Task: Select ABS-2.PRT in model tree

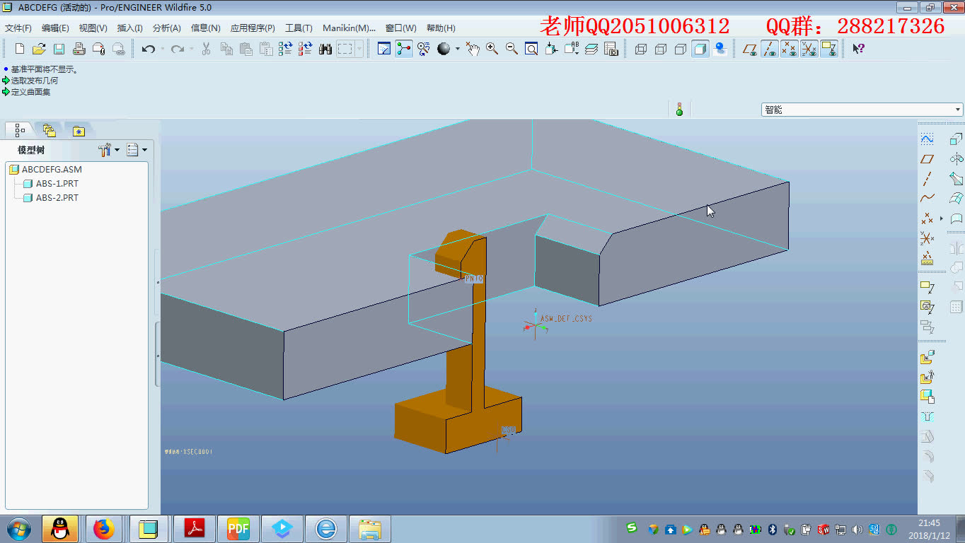Action: [57, 198]
